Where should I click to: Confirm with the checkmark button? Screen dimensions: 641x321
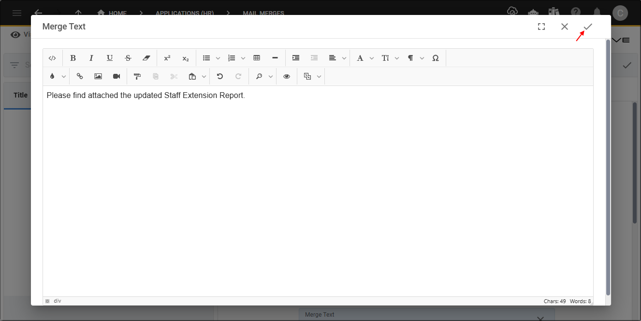click(x=587, y=27)
